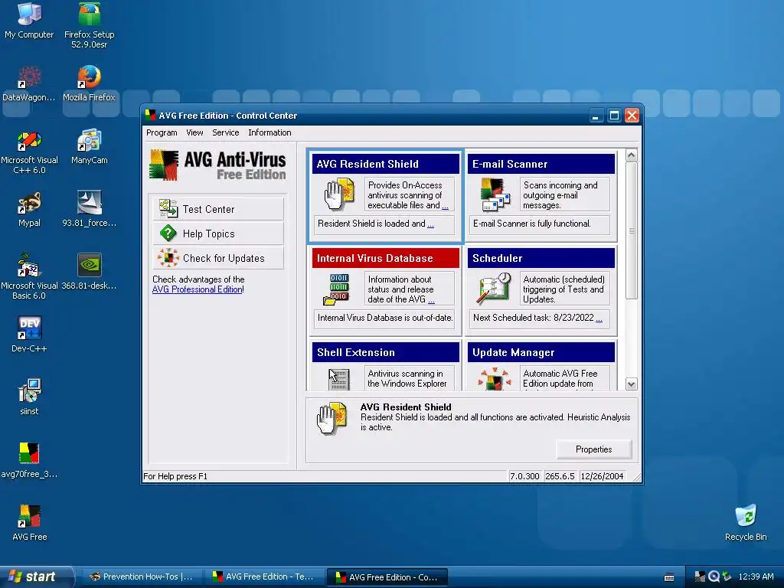Open the View menu

click(x=194, y=132)
